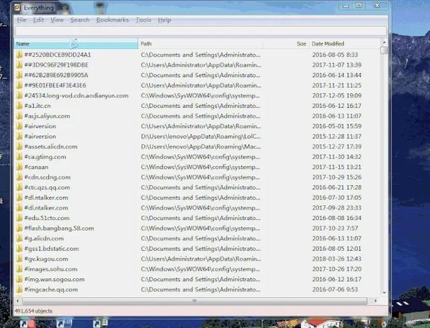
Task: Click folder icon of #gv.kugou.com
Action: [19, 259]
